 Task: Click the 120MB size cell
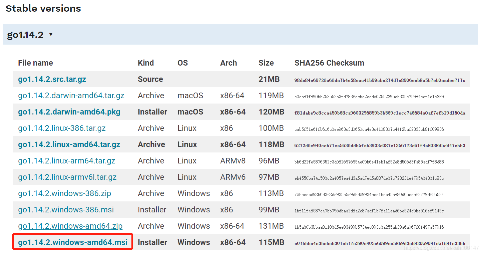[x=272, y=112]
